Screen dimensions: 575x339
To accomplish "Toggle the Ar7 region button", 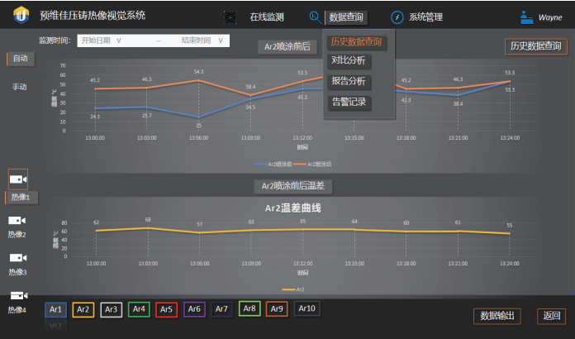I will [x=221, y=309].
